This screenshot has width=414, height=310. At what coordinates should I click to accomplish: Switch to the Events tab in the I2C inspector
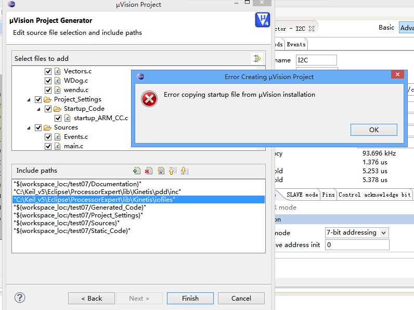pos(296,44)
